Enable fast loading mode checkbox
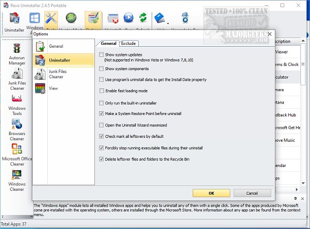Viewport: 310px width, 229px height. [102, 91]
